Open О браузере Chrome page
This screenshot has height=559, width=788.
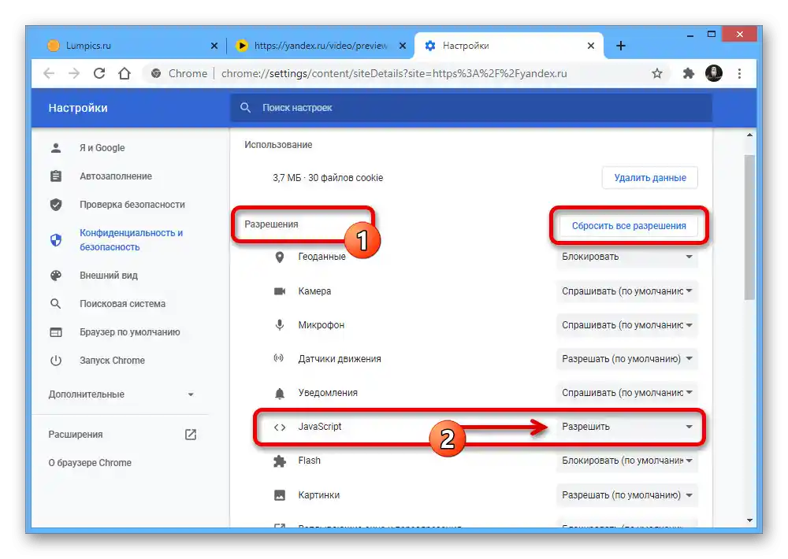[90, 463]
